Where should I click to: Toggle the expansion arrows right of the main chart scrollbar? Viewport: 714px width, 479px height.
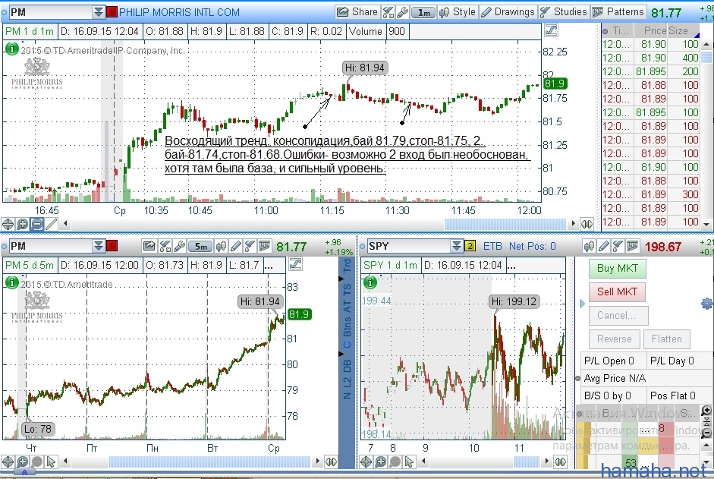click(587, 224)
